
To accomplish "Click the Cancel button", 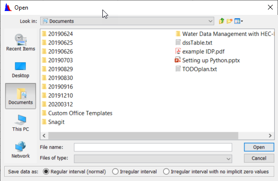I will click(259, 158).
